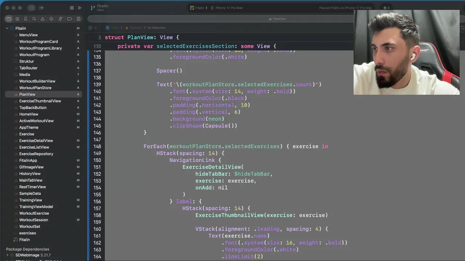Open Struktur file in navigator

26,61
